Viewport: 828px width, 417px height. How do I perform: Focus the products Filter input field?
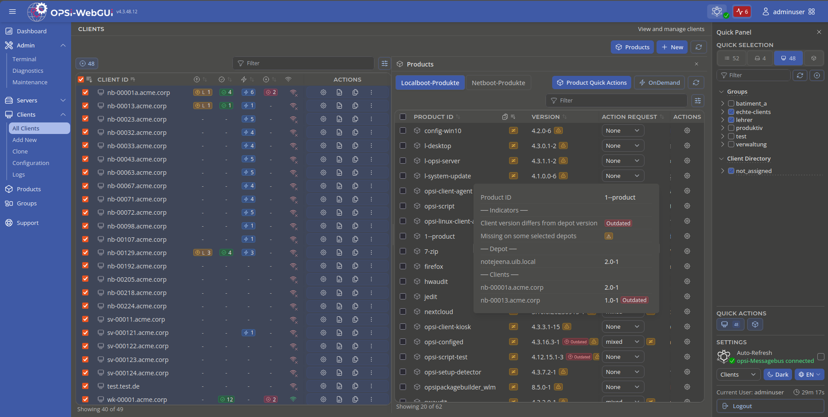coord(617,101)
